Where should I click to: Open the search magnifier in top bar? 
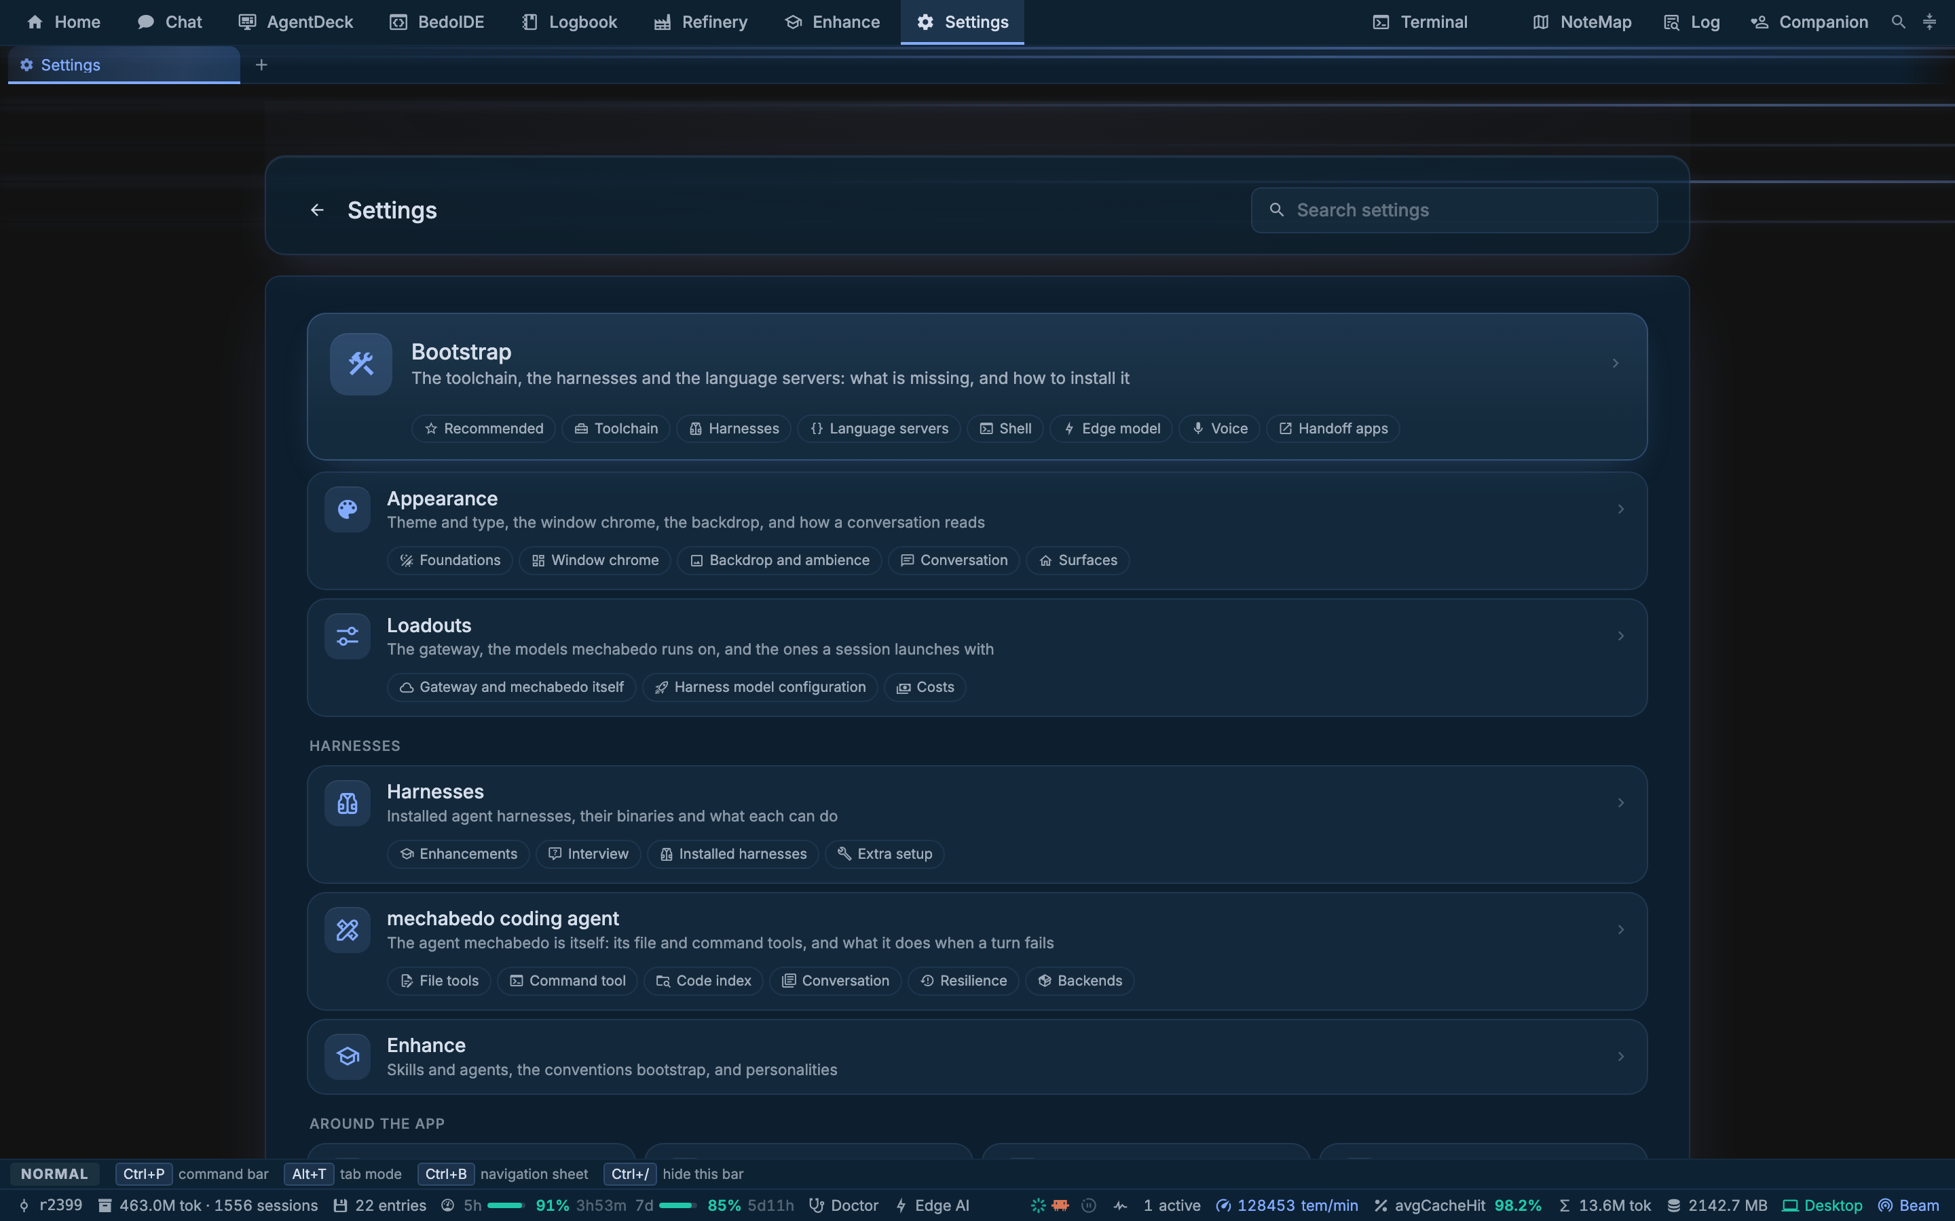(1899, 22)
